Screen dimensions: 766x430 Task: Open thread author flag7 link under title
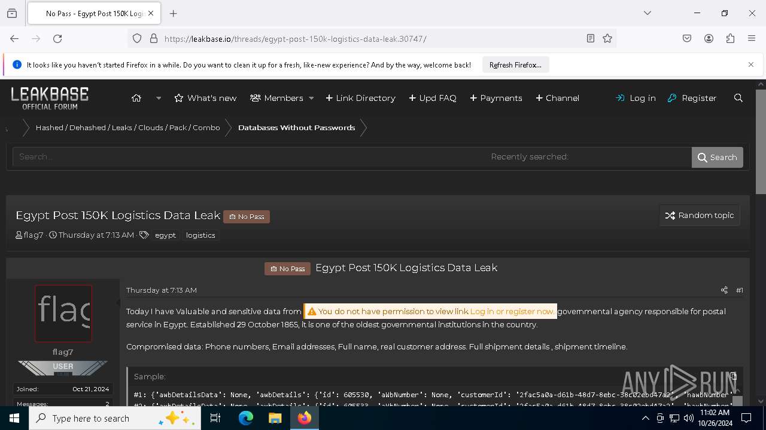point(34,235)
